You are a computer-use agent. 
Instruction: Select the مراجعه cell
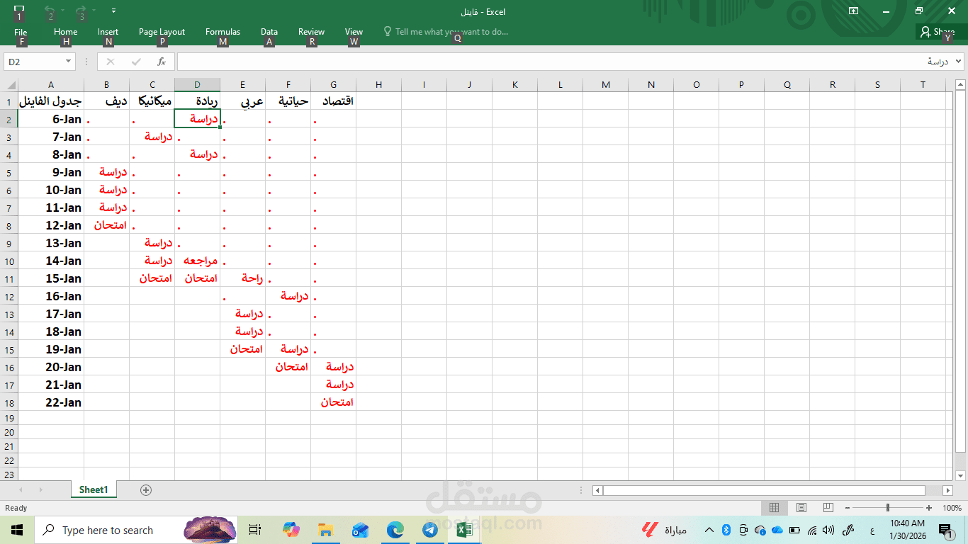coord(197,261)
